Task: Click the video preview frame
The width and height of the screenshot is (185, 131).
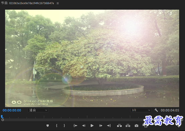Action: 92,58
